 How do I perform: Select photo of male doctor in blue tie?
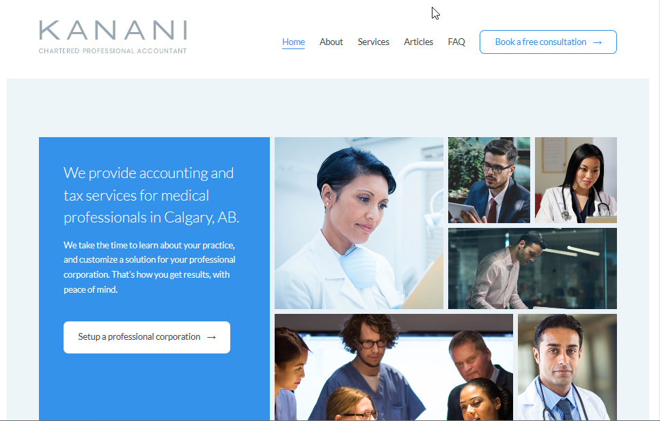click(x=567, y=367)
